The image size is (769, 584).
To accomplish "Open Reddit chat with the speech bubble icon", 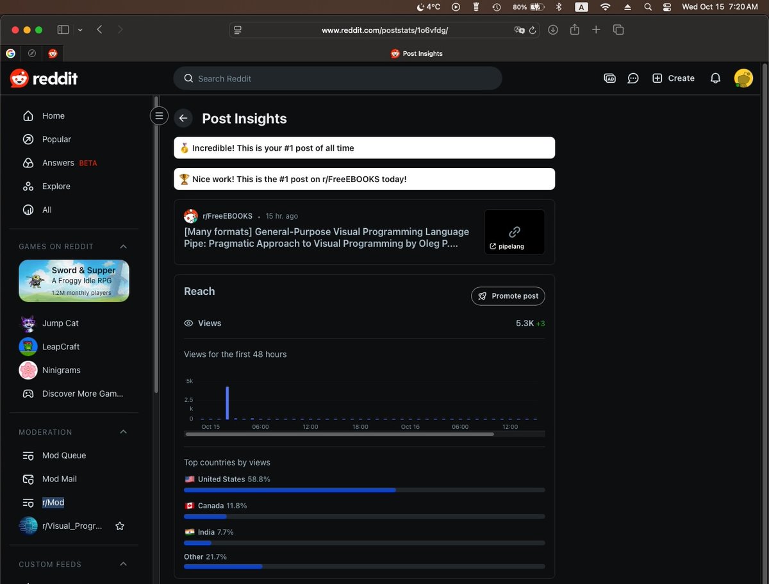I will [633, 78].
